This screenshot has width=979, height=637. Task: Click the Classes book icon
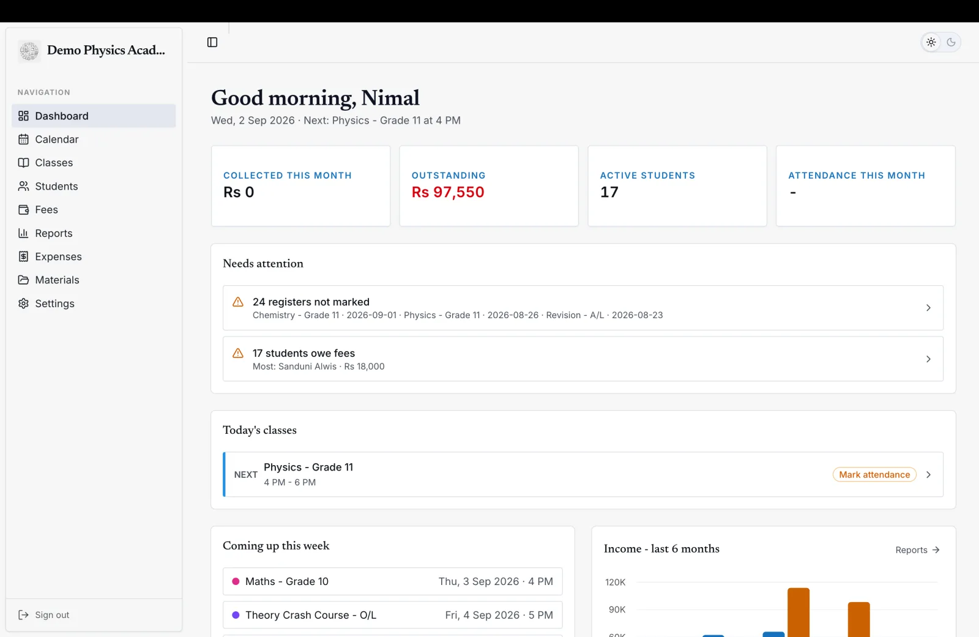(x=23, y=163)
